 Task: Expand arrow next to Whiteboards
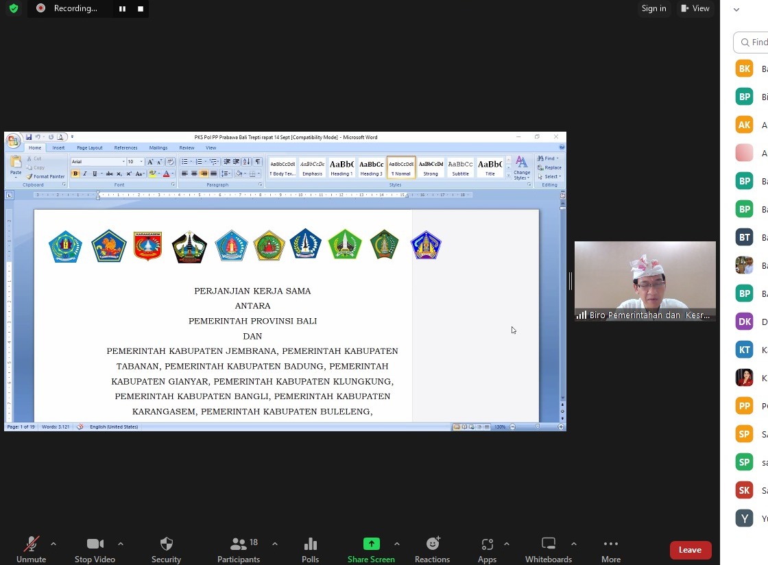pos(573,544)
